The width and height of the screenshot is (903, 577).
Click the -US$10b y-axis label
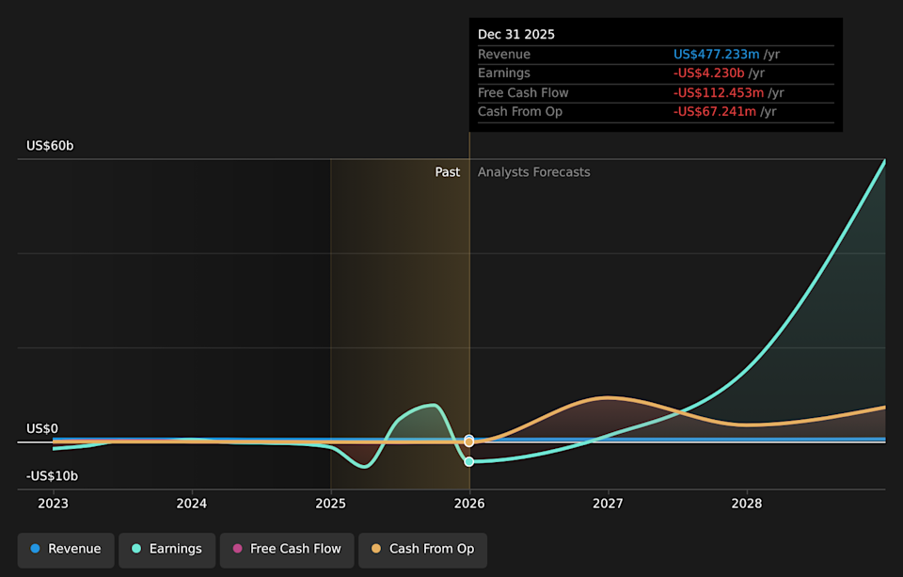click(53, 476)
